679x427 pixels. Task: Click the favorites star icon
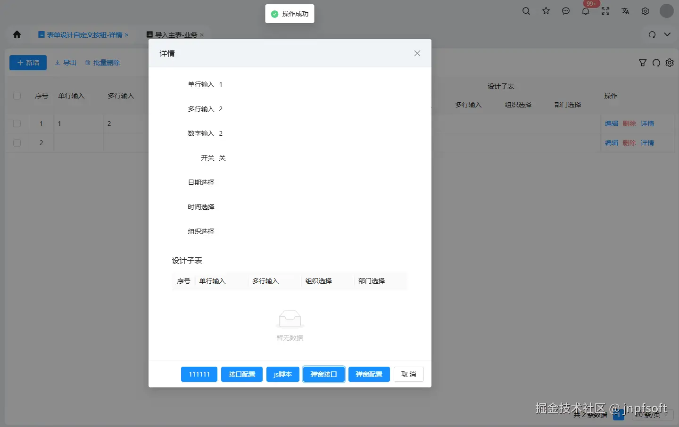tap(546, 11)
